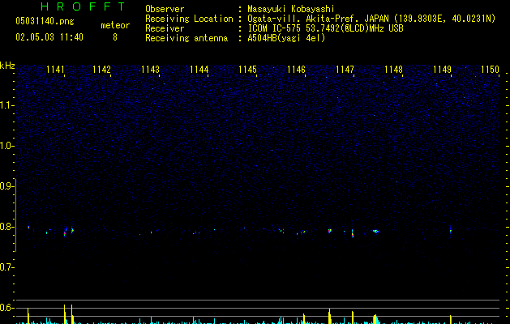Select the filename 05031140.png
Viewport: 510px width, 324px height.
pyautogui.click(x=45, y=21)
